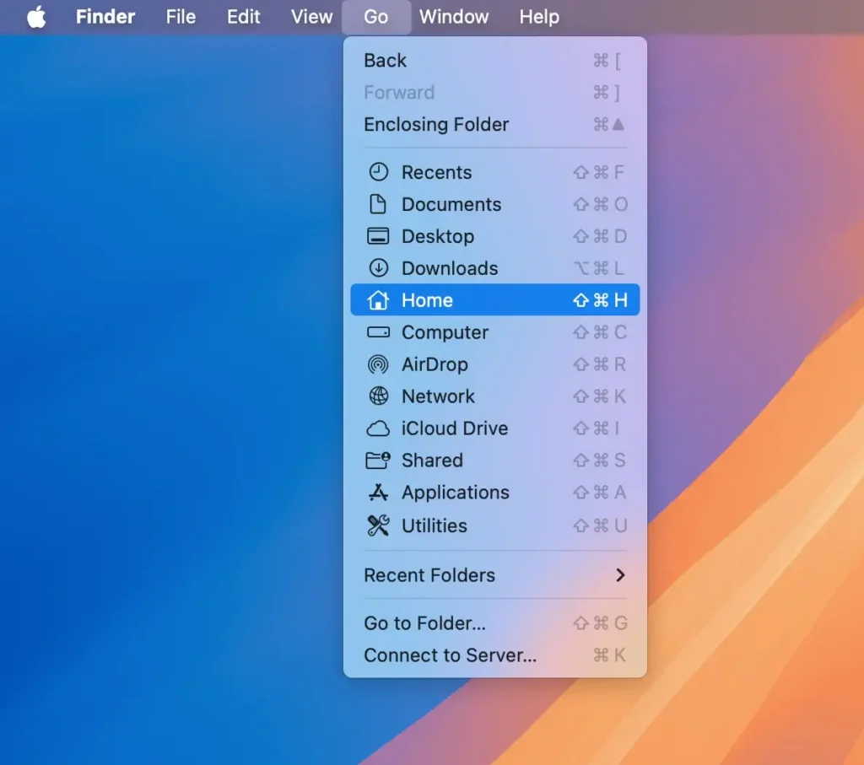The image size is (864, 765).
Task: Open the View menu
Action: pyautogui.click(x=312, y=17)
